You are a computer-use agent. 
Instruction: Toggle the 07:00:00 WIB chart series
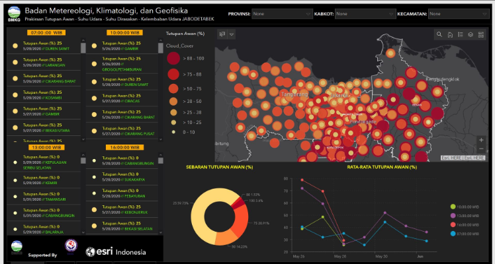coord(465,234)
